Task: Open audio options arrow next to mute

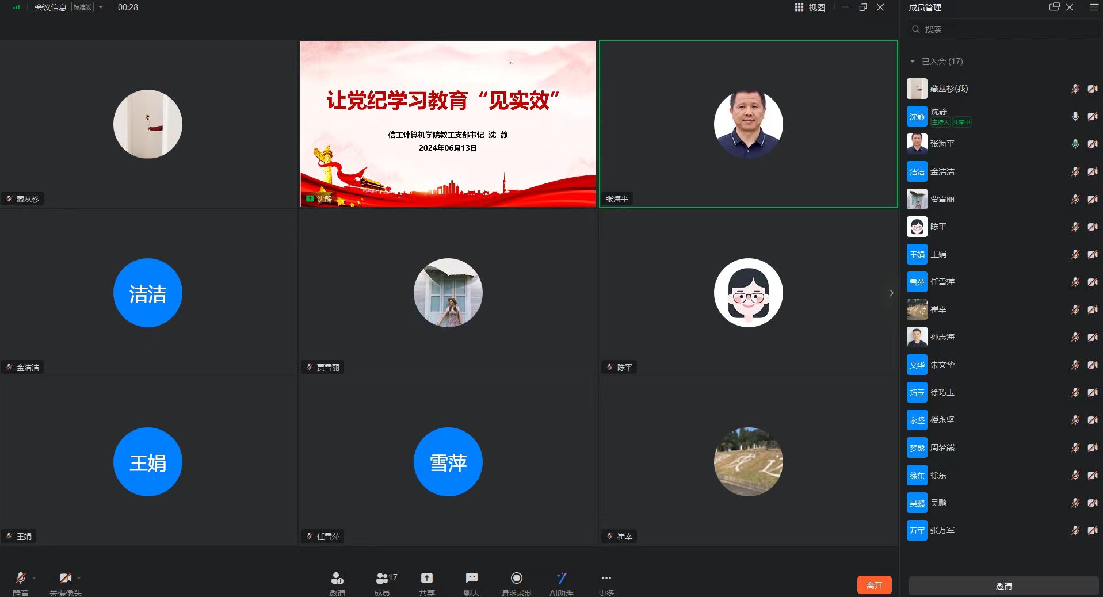Action: point(35,578)
